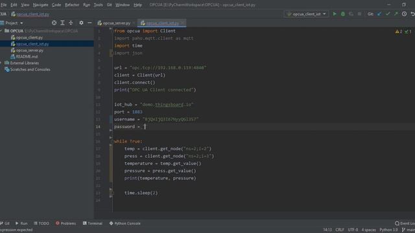Image resolution: width=415 pixels, height=233 pixels.
Task: Open the Git tool window
Action: pos(5,223)
